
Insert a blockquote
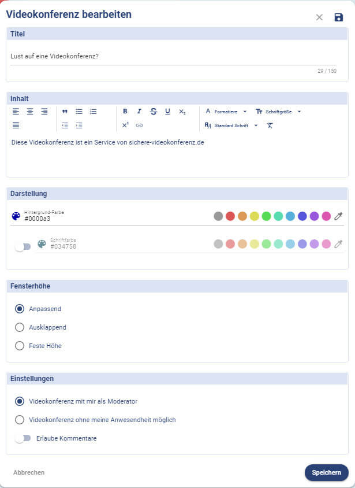click(x=65, y=112)
